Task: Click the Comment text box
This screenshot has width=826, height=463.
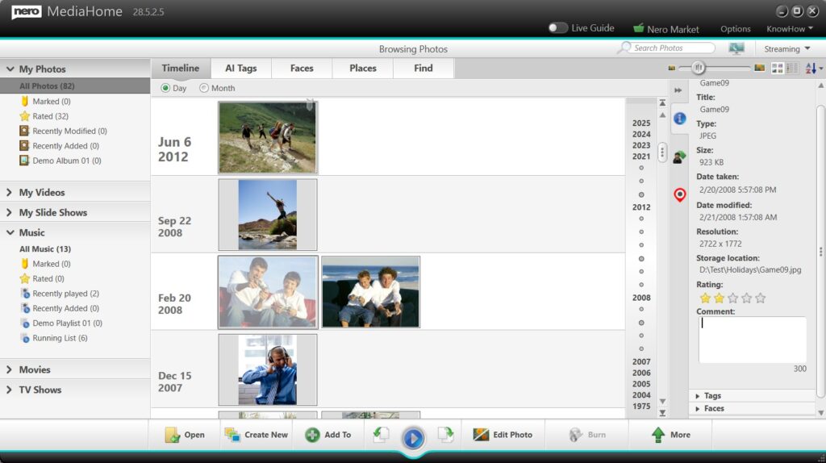Action: coord(753,340)
